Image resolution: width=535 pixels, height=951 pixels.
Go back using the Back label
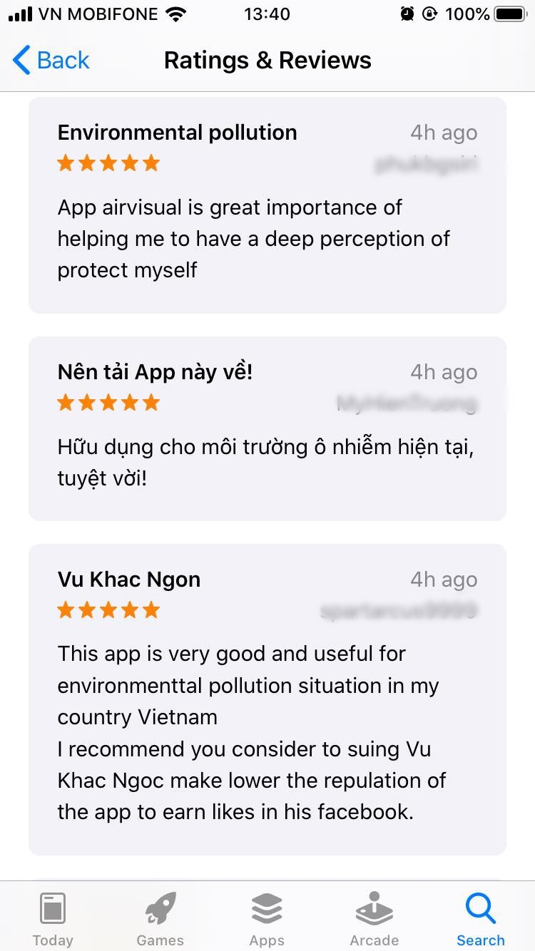point(63,60)
